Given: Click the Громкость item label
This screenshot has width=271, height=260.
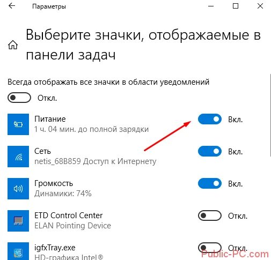Looking at the screenshot, I should (x=54, y=183).
